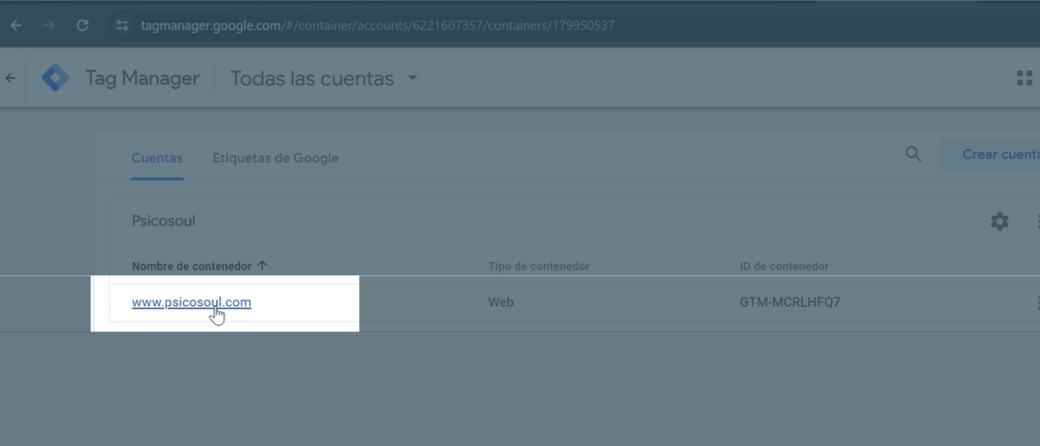The height and width of the screenshot is (446, 1040).
Task: Click the address bar URL field
Action: point(378,25)
